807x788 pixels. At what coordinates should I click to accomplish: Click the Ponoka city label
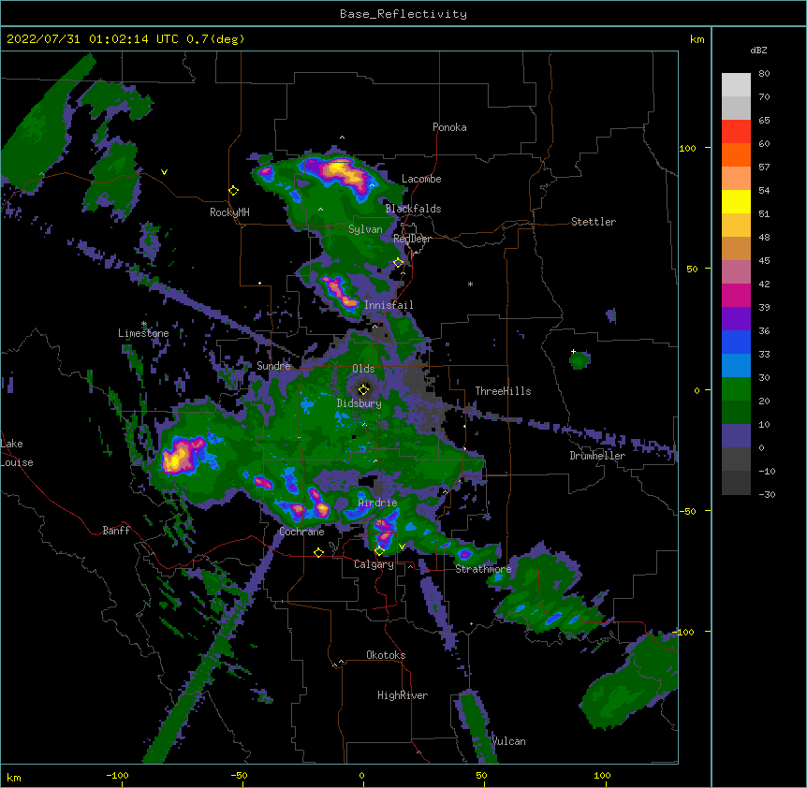[x=449, y=127]
